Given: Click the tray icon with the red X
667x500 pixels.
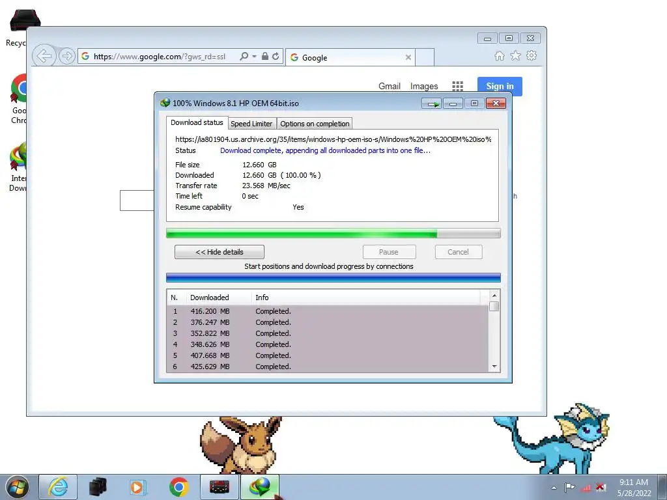Looking at the screenshot, I should pos(601,487).
